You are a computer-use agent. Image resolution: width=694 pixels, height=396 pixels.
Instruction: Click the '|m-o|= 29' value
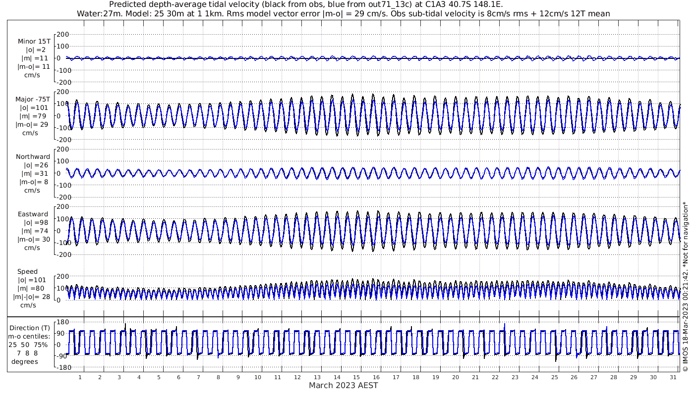pos(33,125)
